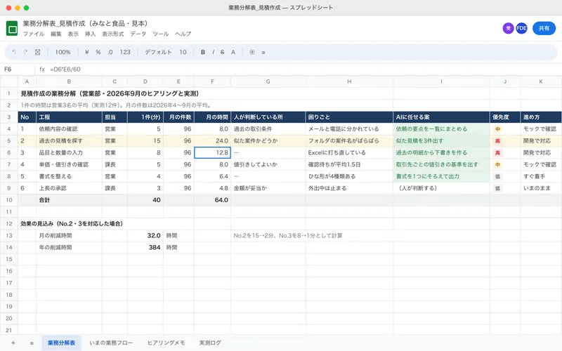Open the 100% zoom dropdown
The height and width of the screenshot is (351, 562).
tap(63, 52)
